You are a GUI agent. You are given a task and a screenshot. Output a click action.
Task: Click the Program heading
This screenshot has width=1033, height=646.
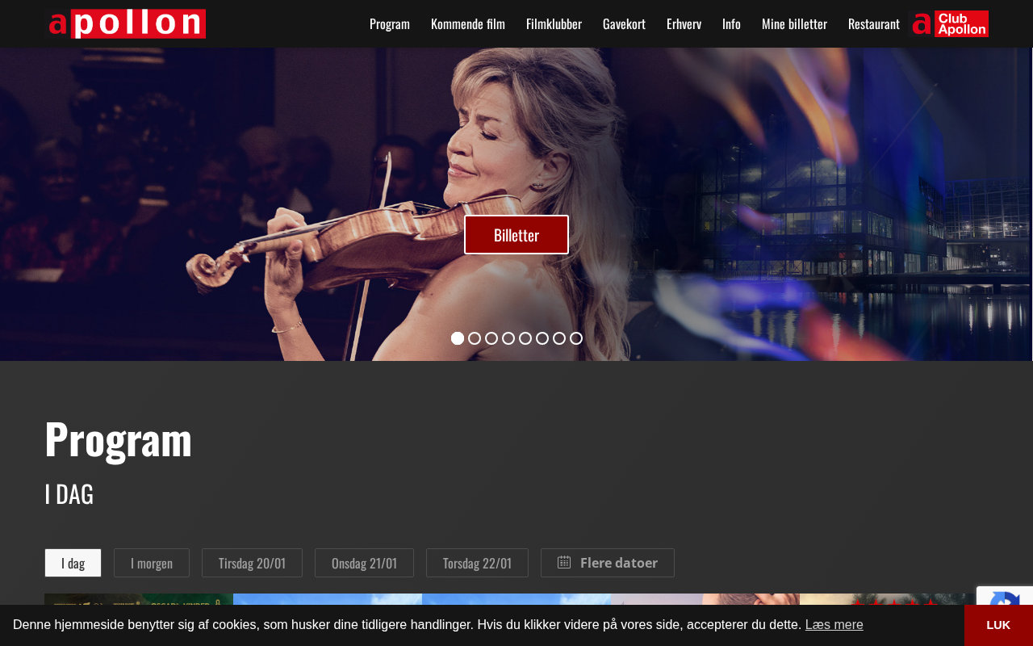(x=119, y=439)
